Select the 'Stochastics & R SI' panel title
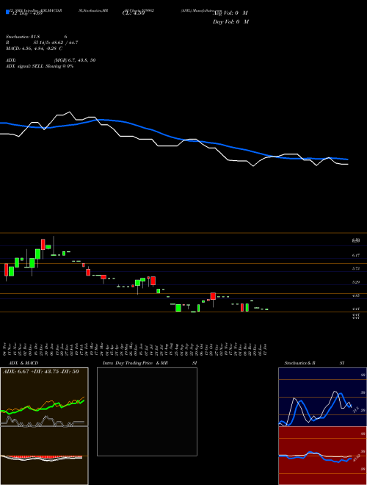This screenshot has height=485, width=367. pyautogui.click(x=314, y=363)
